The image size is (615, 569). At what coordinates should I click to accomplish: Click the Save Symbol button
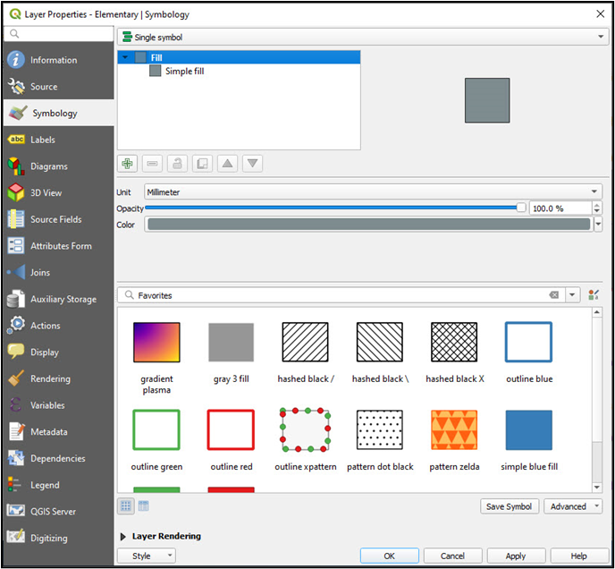point(508,506)
